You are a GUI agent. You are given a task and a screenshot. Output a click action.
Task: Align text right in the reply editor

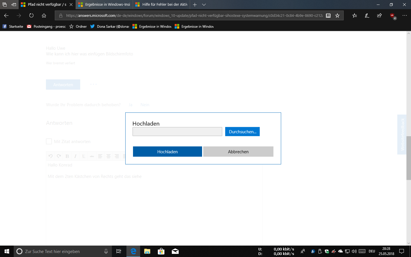coord(117,156)
